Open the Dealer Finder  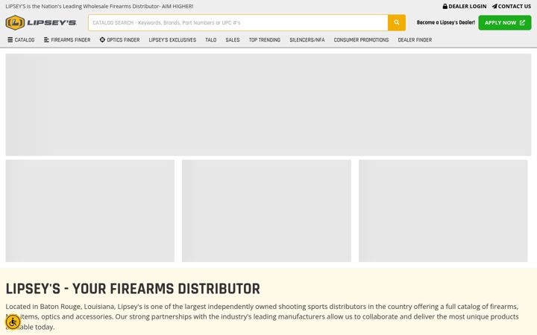415,39
